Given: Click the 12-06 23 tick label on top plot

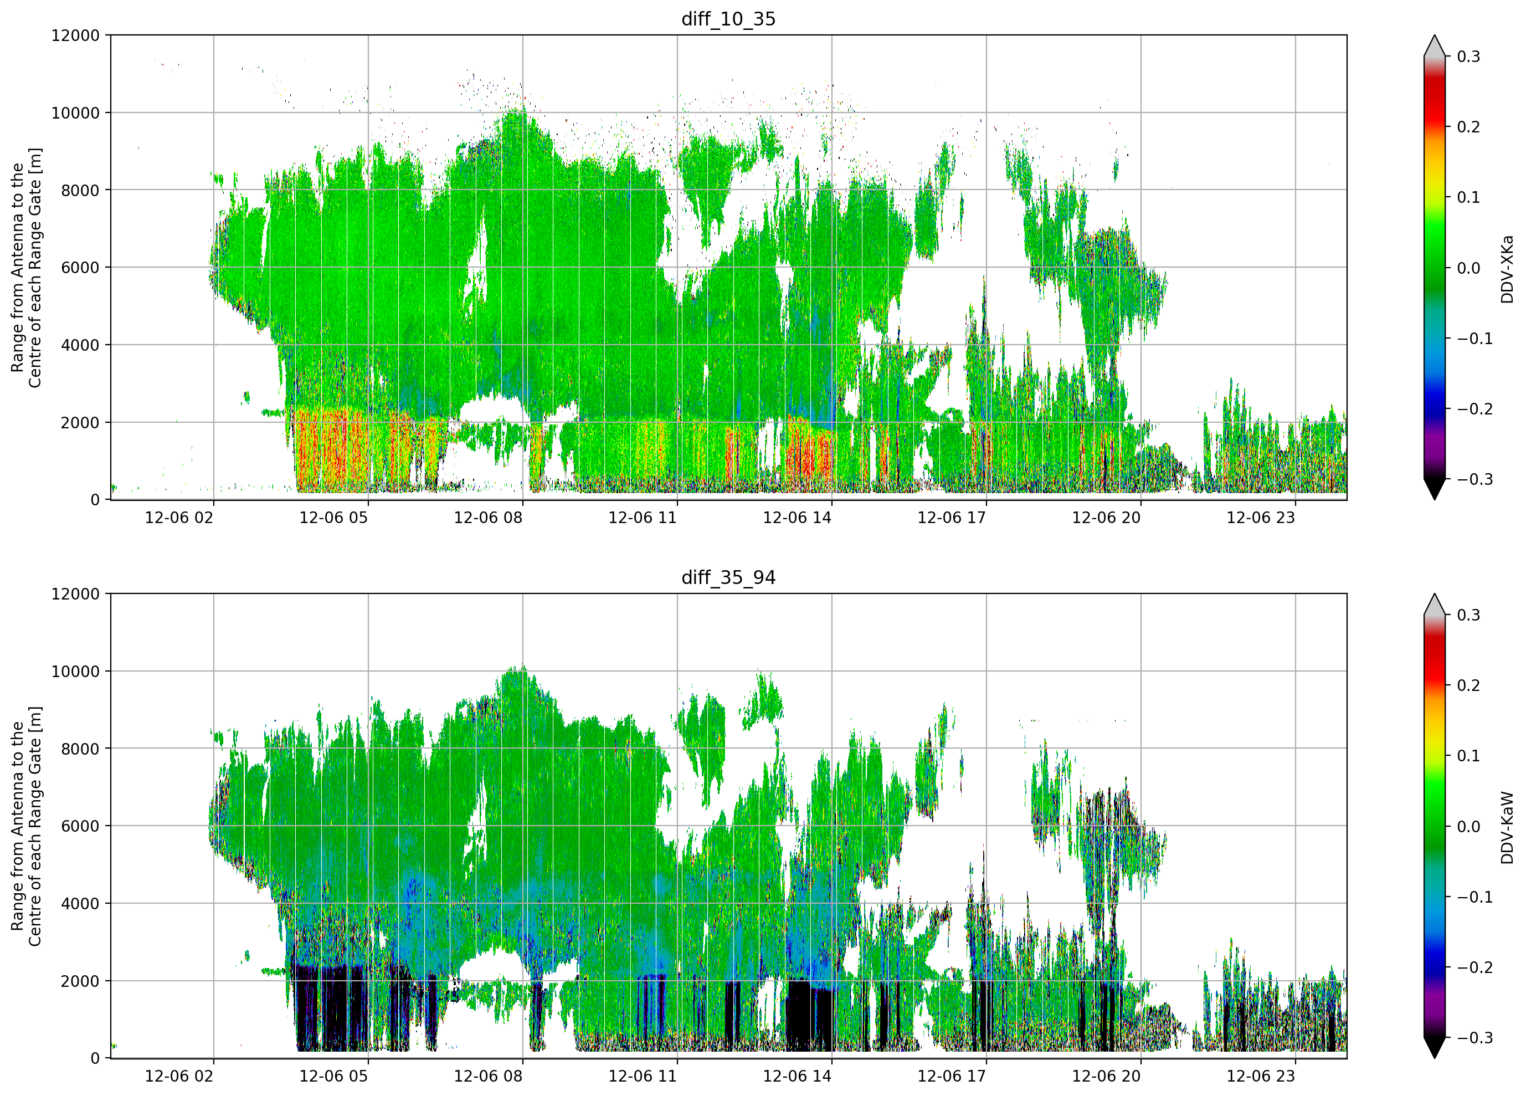Looking at the screenshot, I should coord(1261,518).
